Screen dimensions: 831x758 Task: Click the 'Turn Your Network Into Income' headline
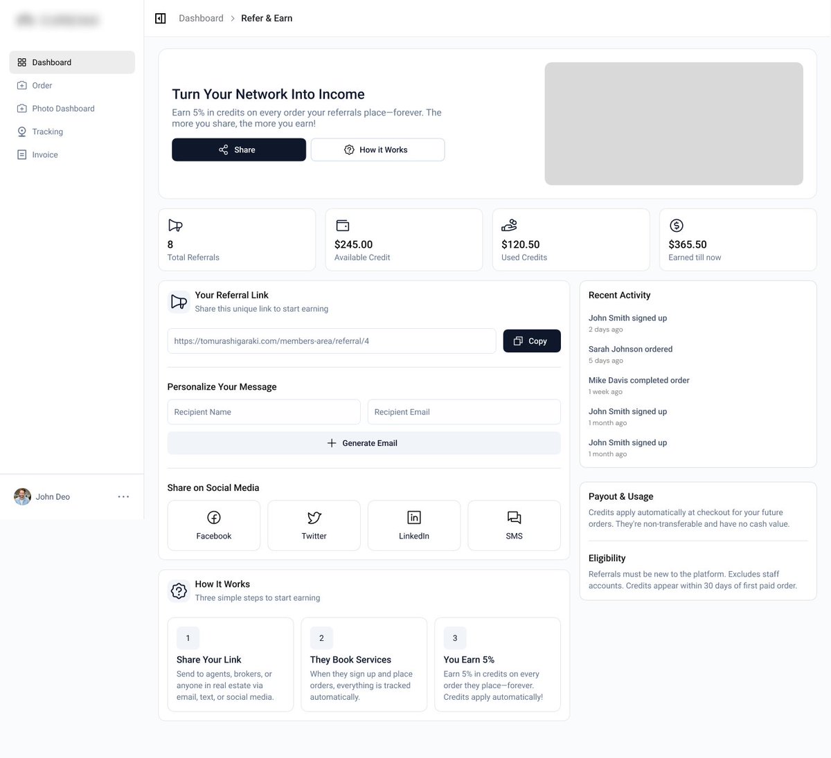coord(268,94)
